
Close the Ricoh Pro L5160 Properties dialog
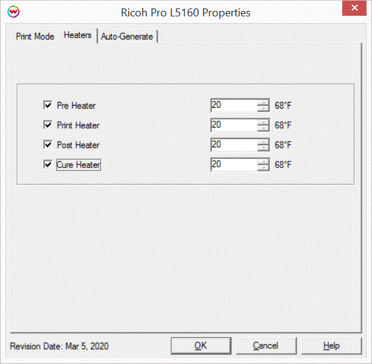pos(354,8)
